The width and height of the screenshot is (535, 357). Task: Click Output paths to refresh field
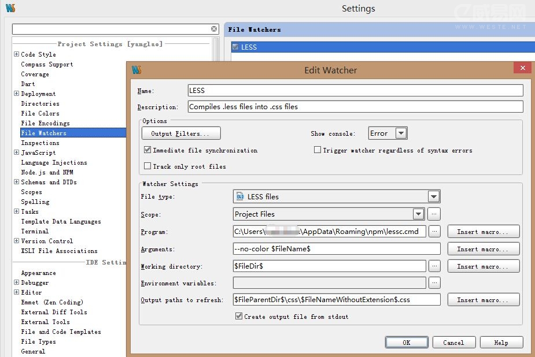[337, 299]
